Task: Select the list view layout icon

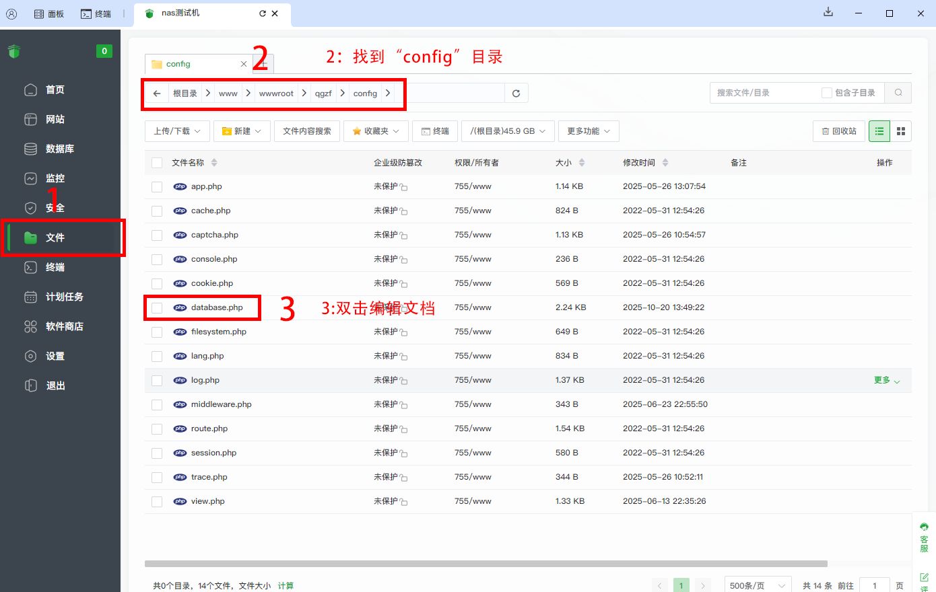Action: [879, 131]
